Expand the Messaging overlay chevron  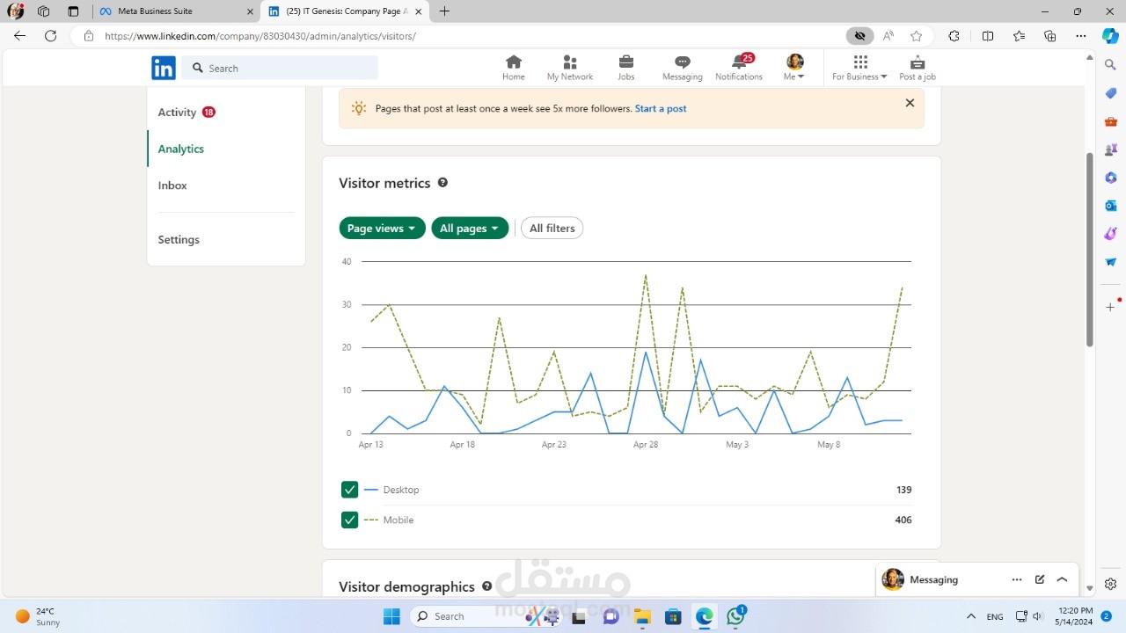point(1062,579)
